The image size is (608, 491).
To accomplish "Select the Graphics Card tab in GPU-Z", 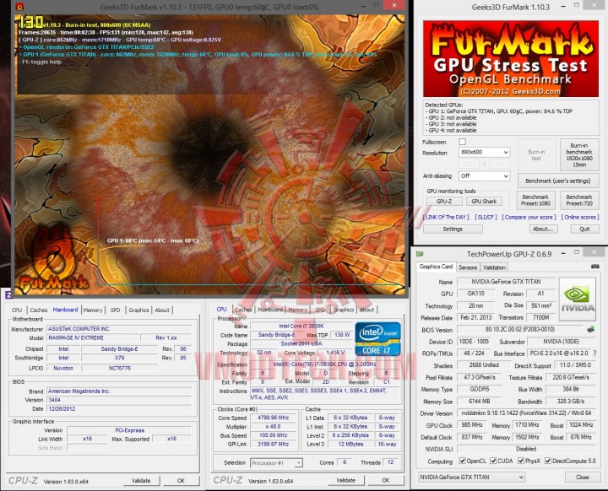I will pyautogui.click(x=436, y=267).
